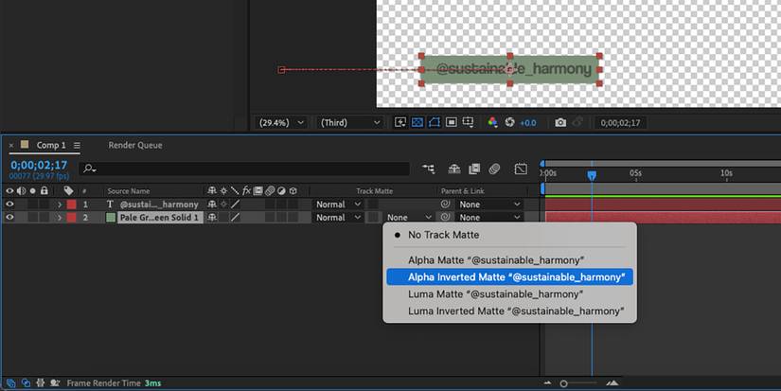Enable Motion Blur for the composition

494,169
